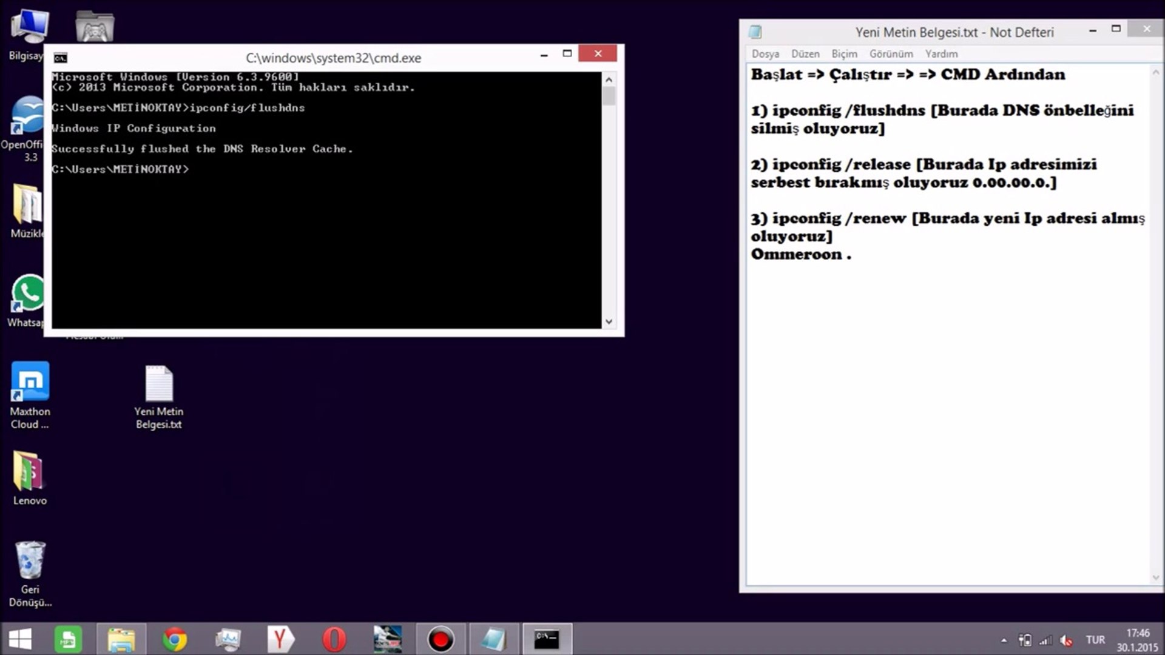1165x655 pixels.
Task: Click the red screen recorder taskbar icon
Action: tap(441, 639)
